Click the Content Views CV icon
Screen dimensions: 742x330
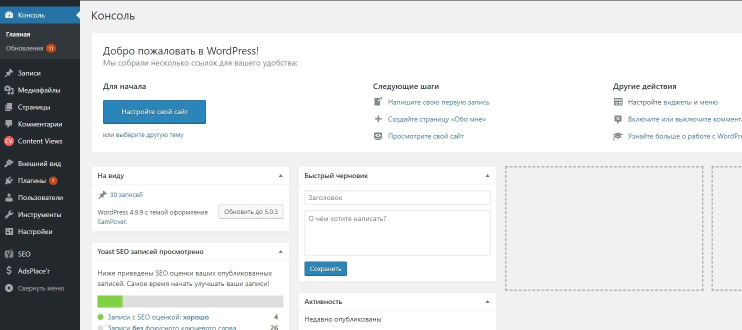click(8, 141)
